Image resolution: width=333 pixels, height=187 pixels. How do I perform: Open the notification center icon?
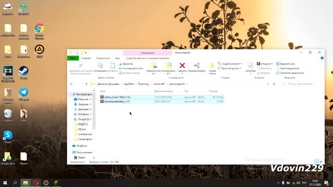[x=326, y=183]
